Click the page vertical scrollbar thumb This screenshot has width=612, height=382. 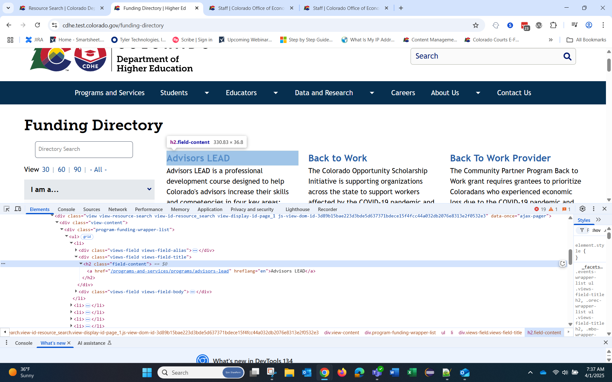tap(608, 65)
